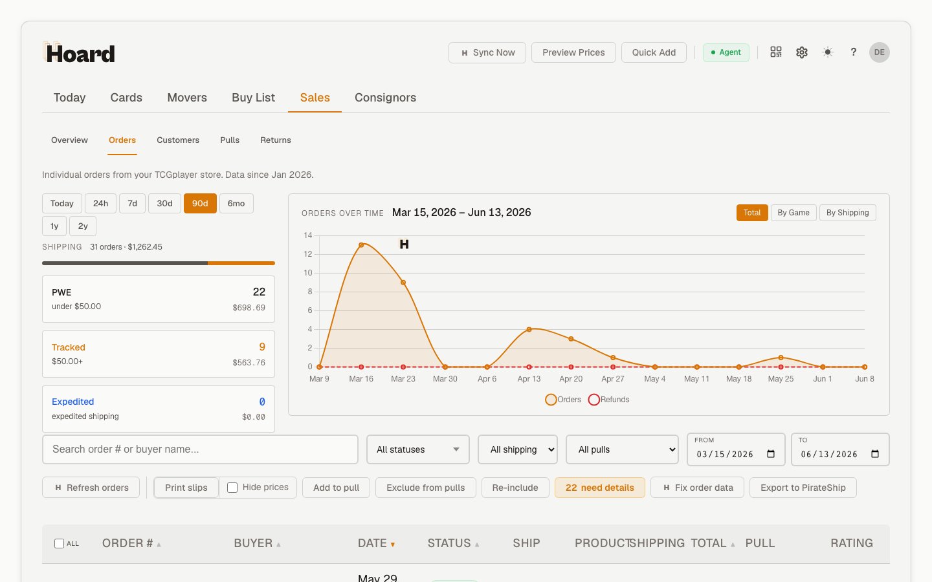This screenshot has width=932, height=582.
Task: Filter by the Expedited shipping card
Action: (159, 409)
